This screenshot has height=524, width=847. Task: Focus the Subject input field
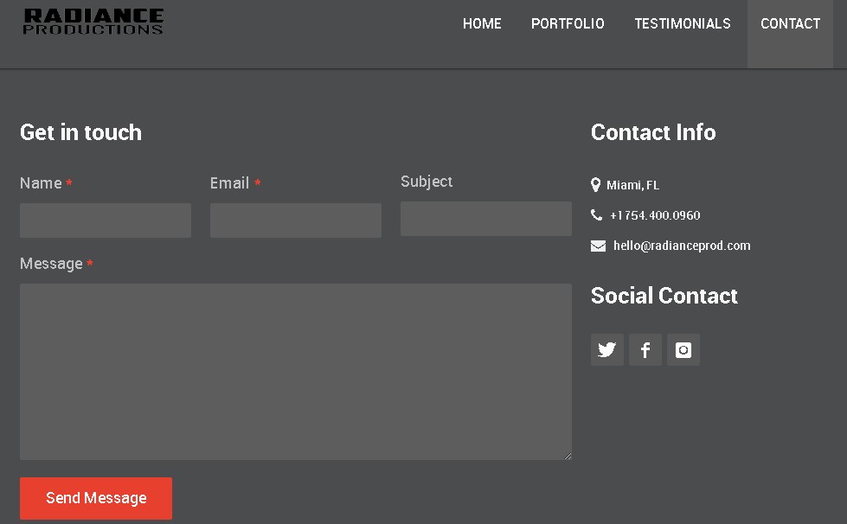486,219
